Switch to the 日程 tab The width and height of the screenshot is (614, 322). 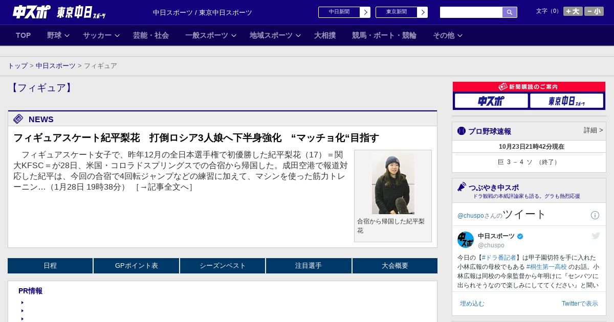click(x=50, y=266)
